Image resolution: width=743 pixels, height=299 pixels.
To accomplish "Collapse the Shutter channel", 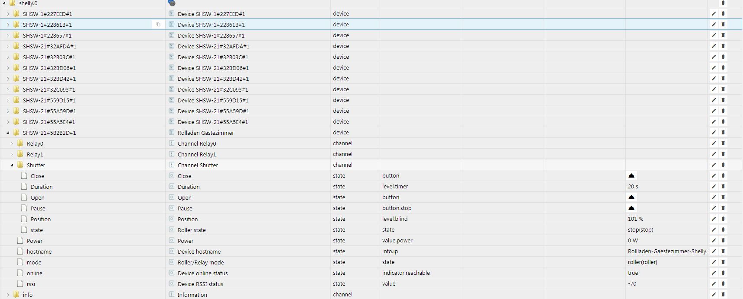I will coord(12,165).
